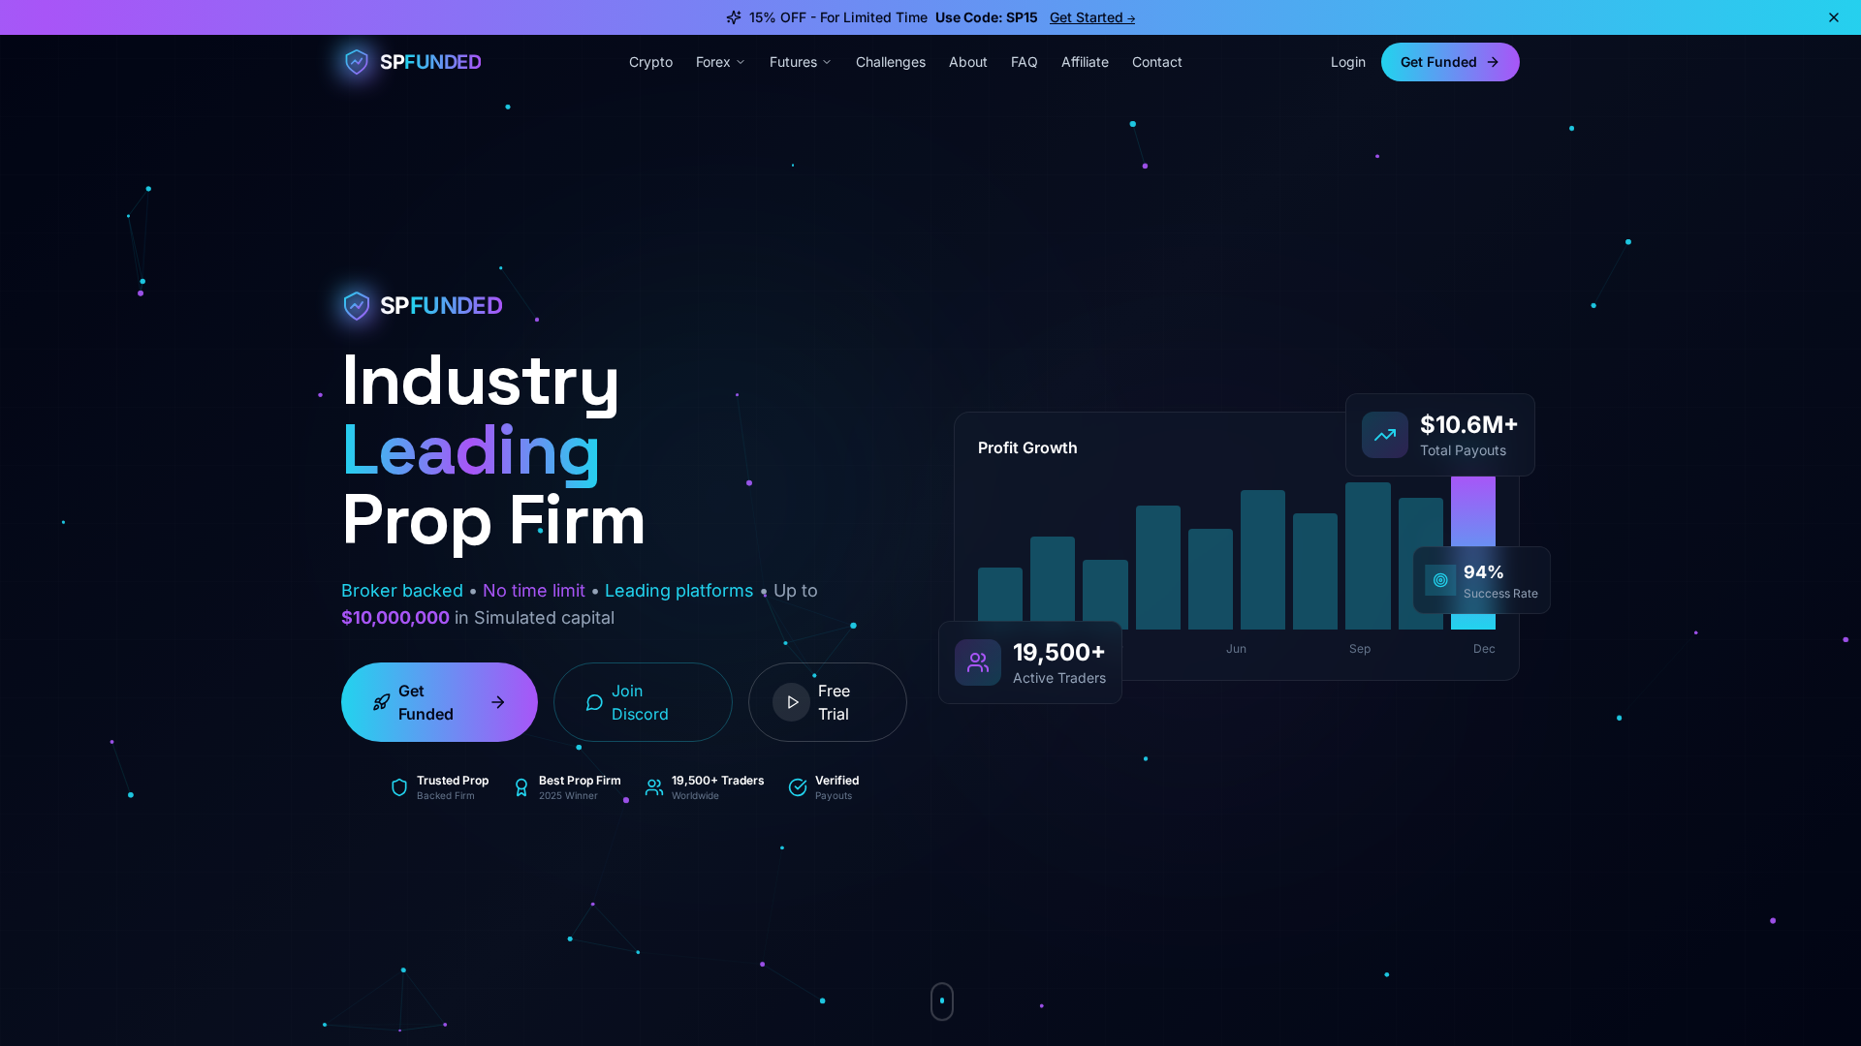Select the trending-up icon beside $10.6M+ Total Payouts
This screenshot has width=1861, height=1046.
click(x=1384, y=435)
